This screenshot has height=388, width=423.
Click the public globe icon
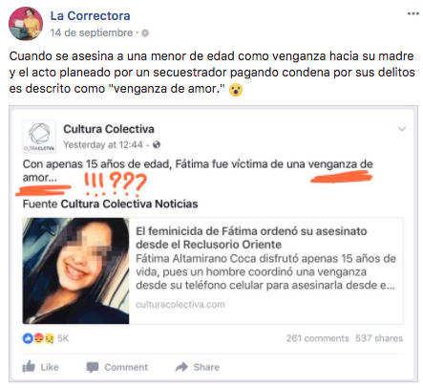157,144
